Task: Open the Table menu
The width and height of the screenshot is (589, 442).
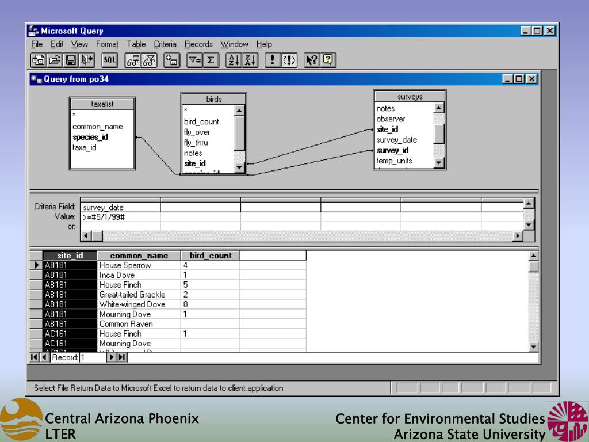Action: (x=136, y=44)
